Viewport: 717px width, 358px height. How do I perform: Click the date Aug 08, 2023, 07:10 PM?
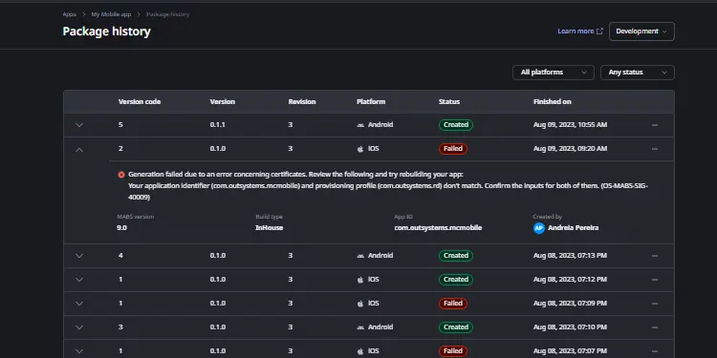[570, 326]
